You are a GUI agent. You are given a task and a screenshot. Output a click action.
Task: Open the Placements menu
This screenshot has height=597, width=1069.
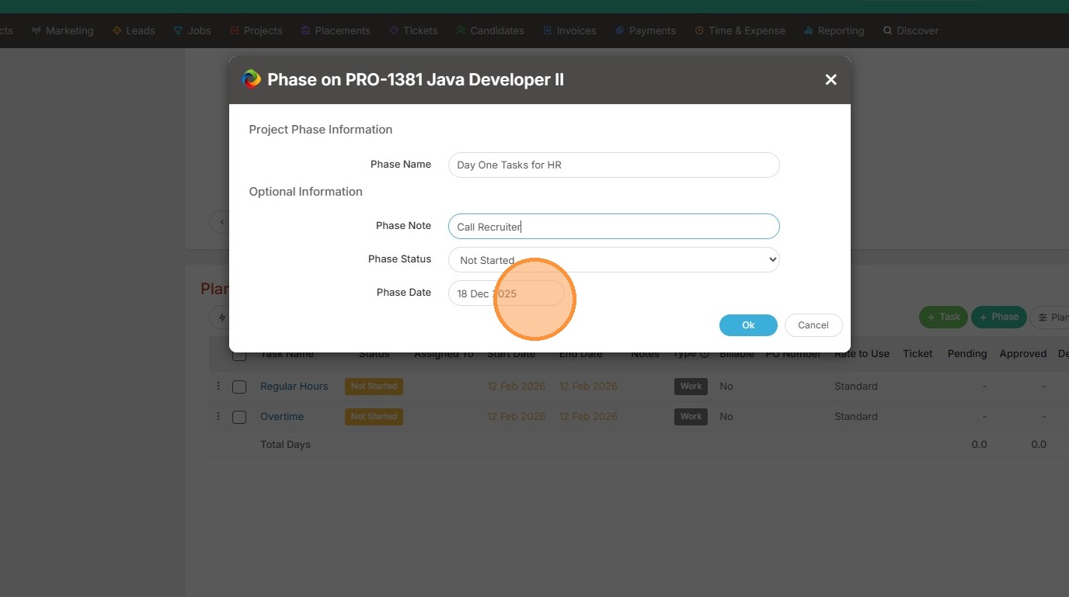(335, 31)
